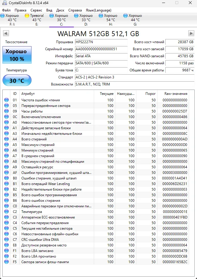Viewport: 197px width, 279px height.
Task: Click status orb for attribute 01
Action: coord(6,100)
